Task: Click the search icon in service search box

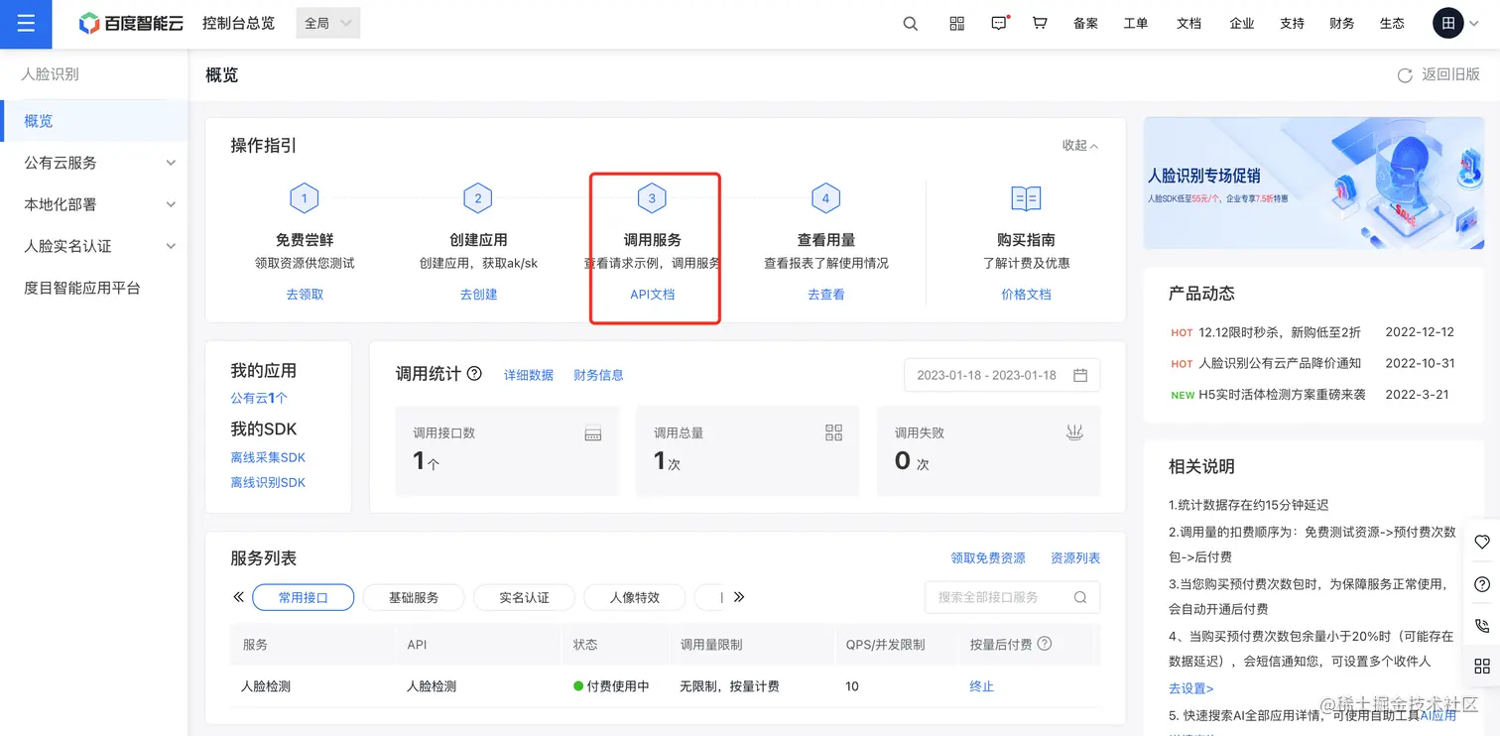Action: 1080,597
